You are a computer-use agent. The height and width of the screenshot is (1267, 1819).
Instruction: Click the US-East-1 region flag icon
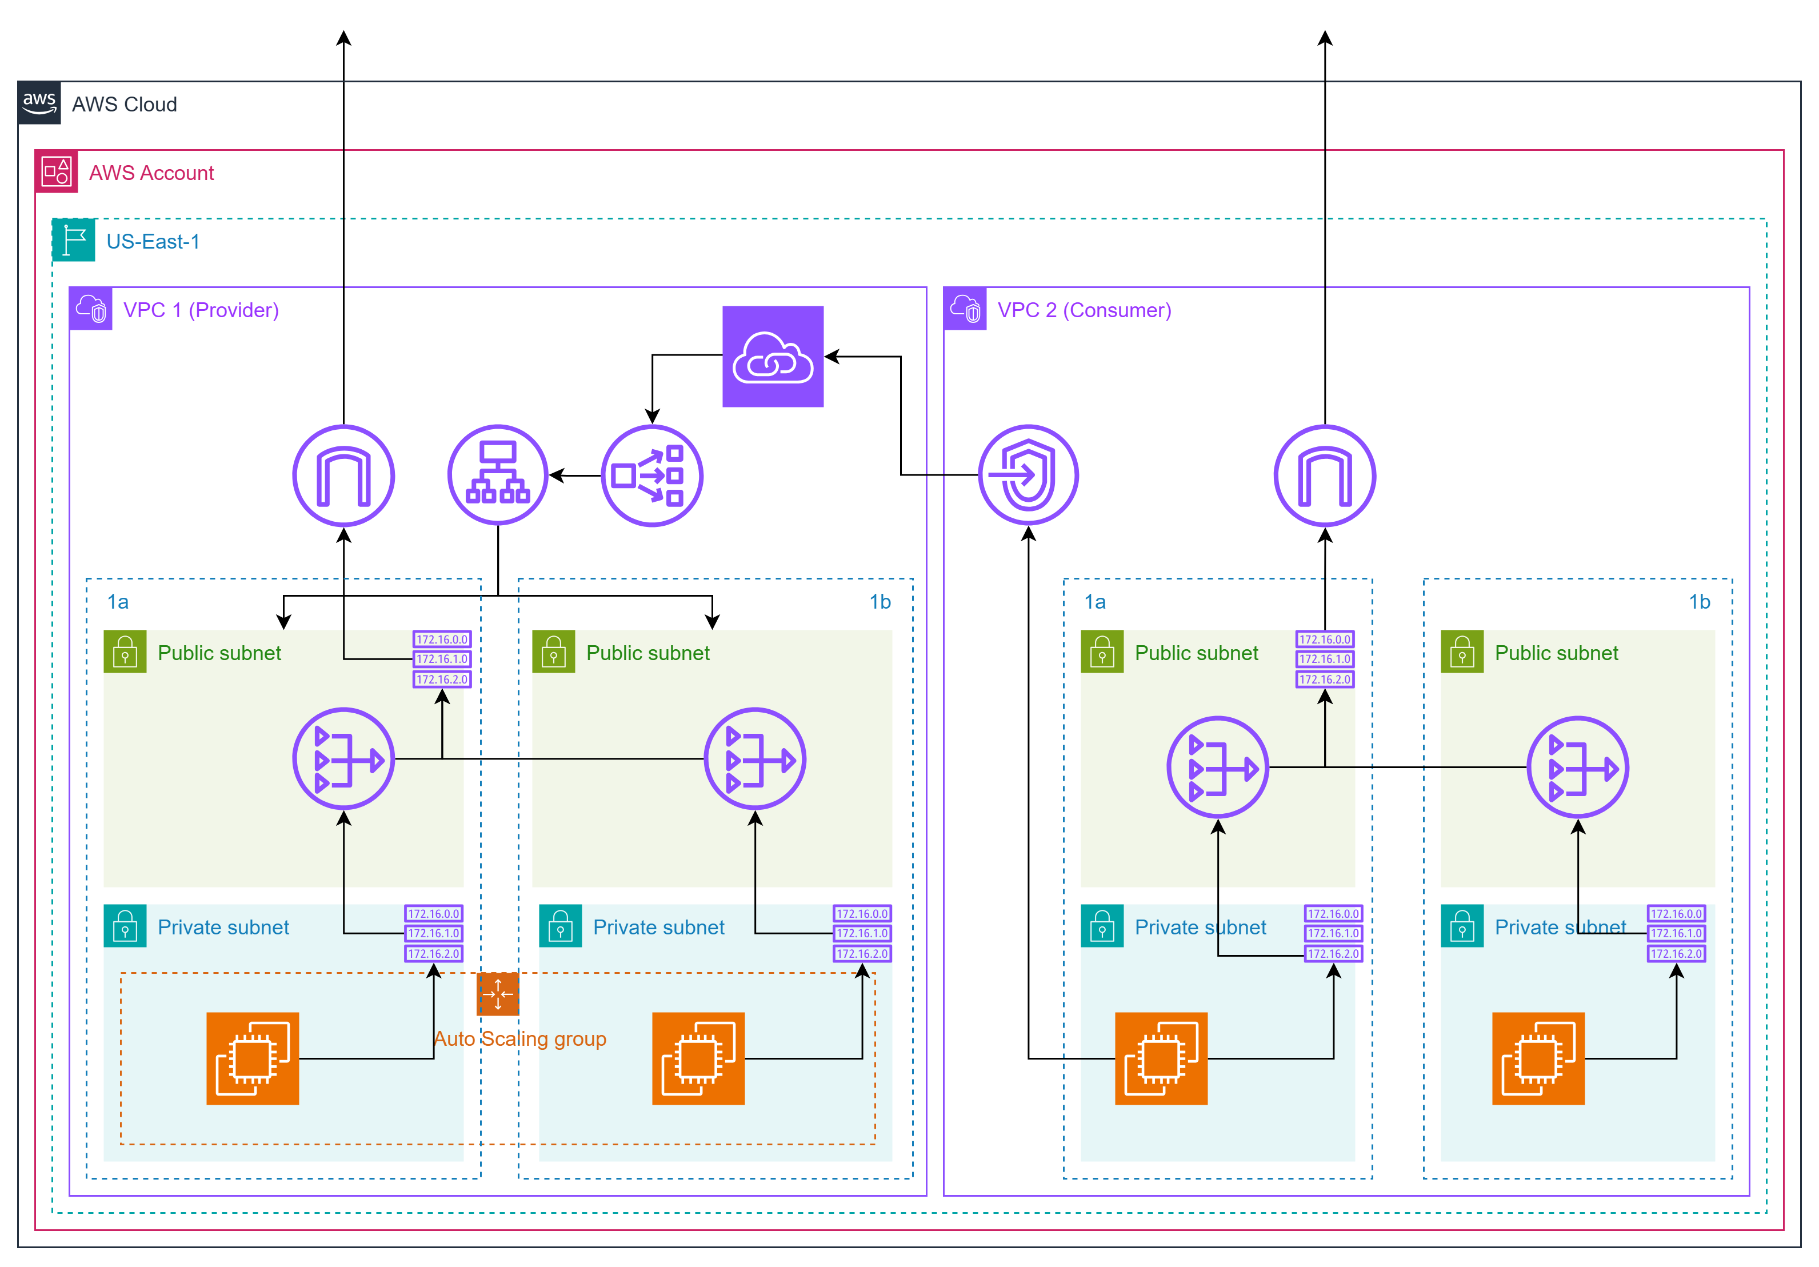coord(73,240)
